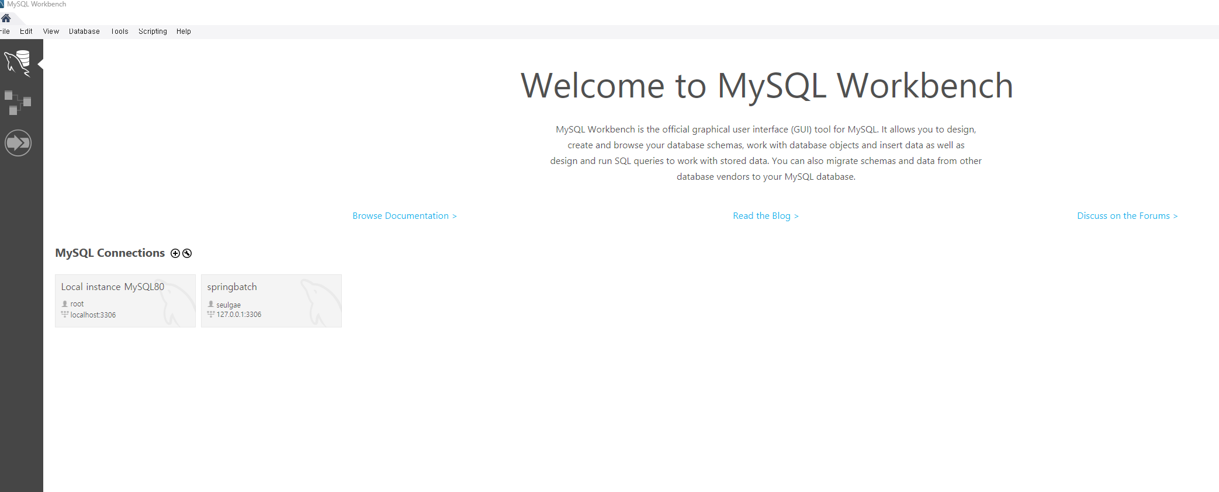
Task: Click the root user label
Action: tap(77, 304)
